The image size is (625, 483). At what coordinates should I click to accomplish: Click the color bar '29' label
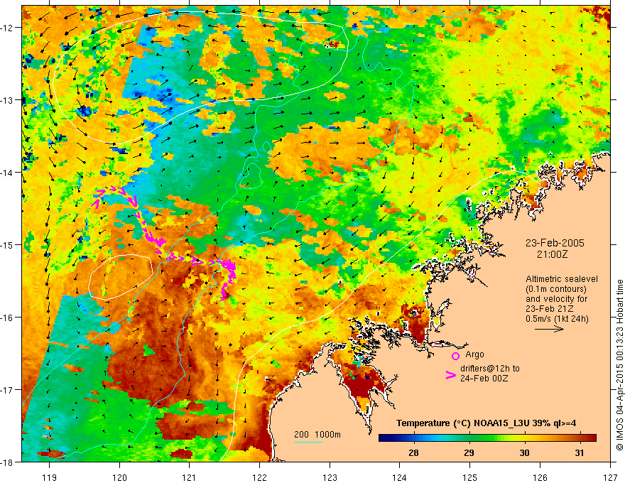click(x=469, y=452)
